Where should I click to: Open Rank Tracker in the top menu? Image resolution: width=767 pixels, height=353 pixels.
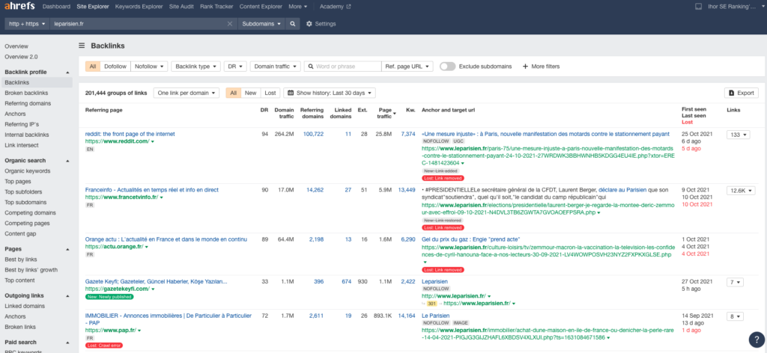(216, 7)
